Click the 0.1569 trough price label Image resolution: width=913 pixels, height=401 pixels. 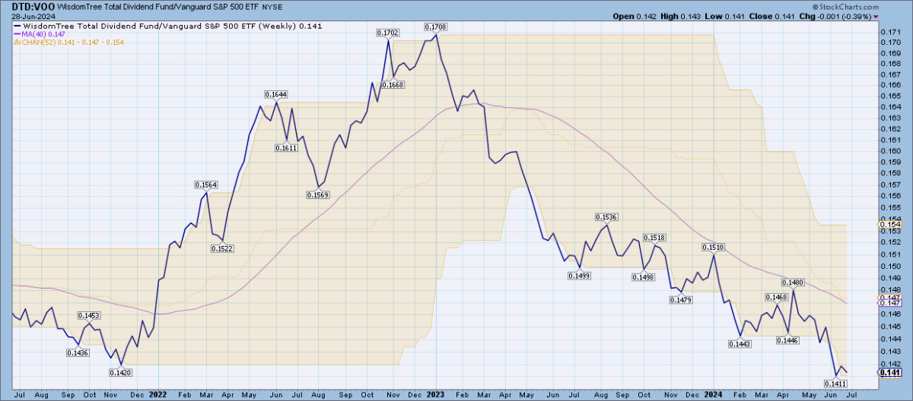tap(318, 195)
